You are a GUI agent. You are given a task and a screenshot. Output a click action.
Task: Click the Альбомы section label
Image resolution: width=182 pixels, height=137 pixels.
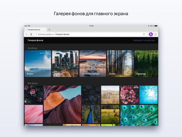(x=32, y=48)
